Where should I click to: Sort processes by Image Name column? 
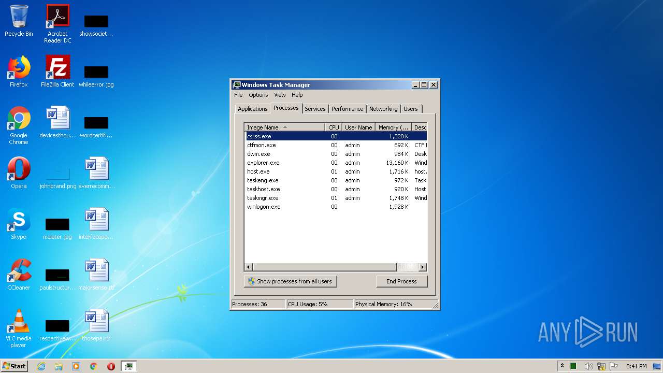tap(284, 127)
